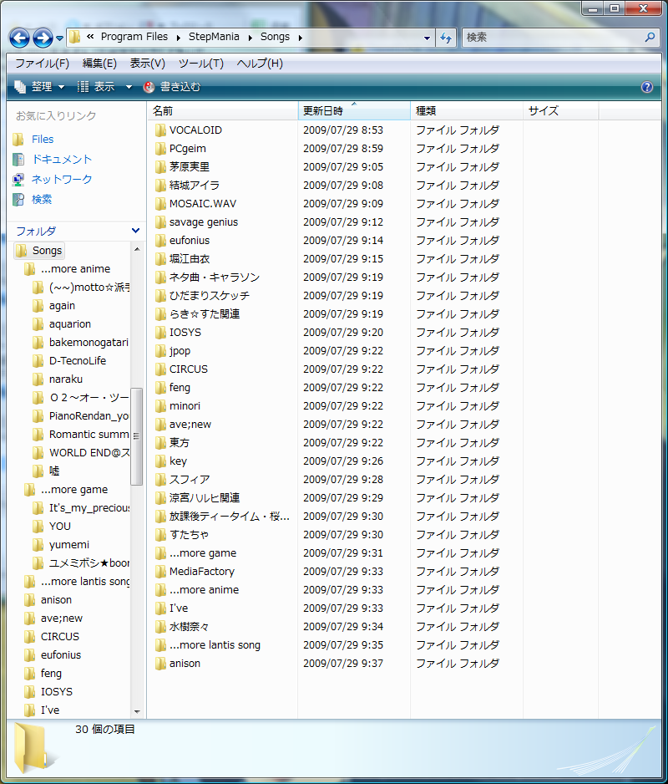
Task: Select the 堀江由衣 folder icon
Action: tap(159, 259)
